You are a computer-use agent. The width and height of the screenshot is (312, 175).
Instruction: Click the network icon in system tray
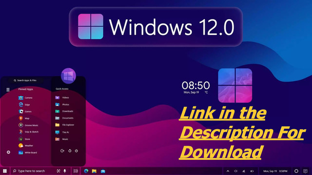click(x=244, y=171)
